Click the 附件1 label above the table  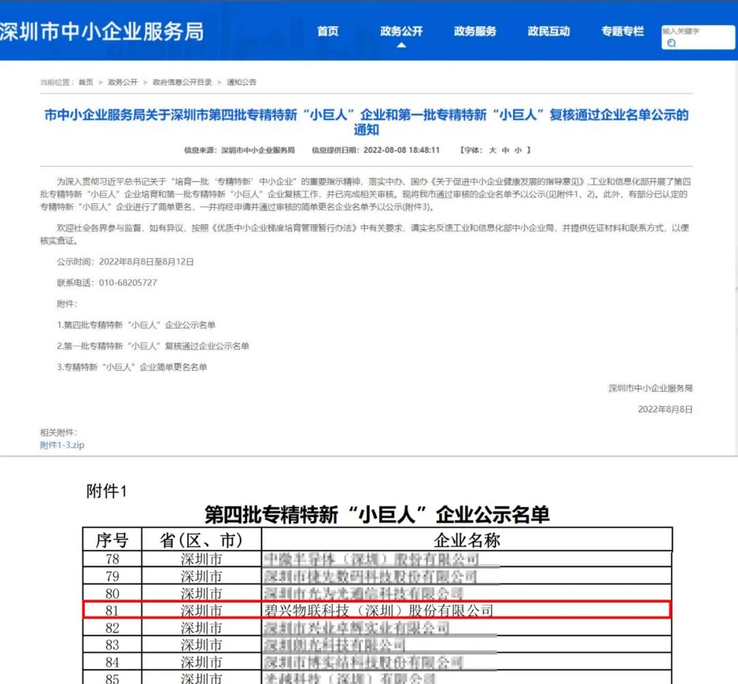(107, 491)
